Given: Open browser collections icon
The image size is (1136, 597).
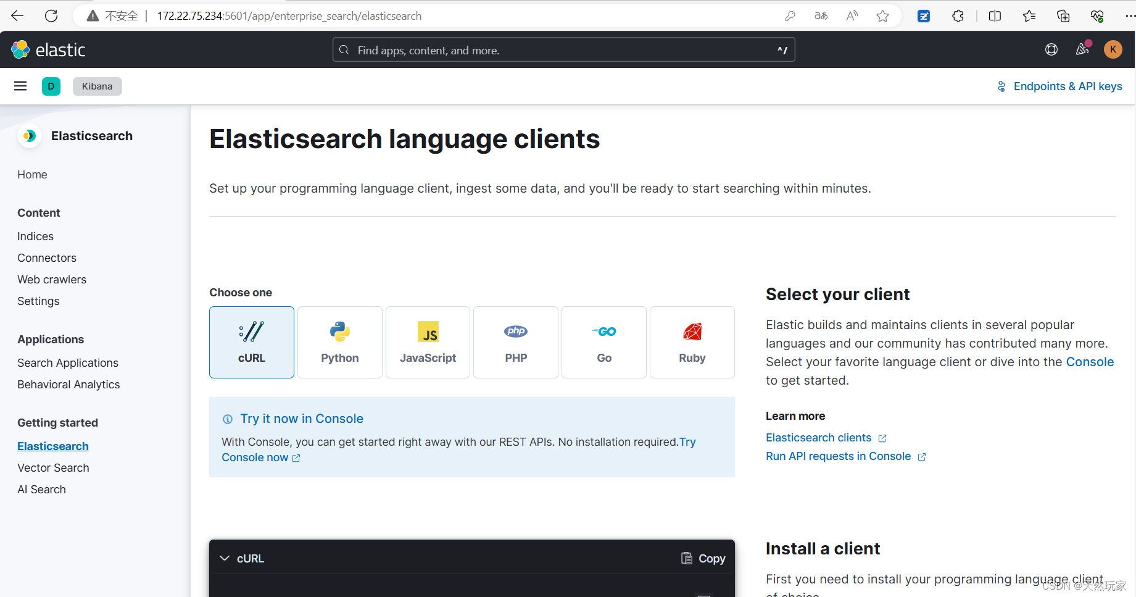Looking at the screenshot, I should [1063, 16].
